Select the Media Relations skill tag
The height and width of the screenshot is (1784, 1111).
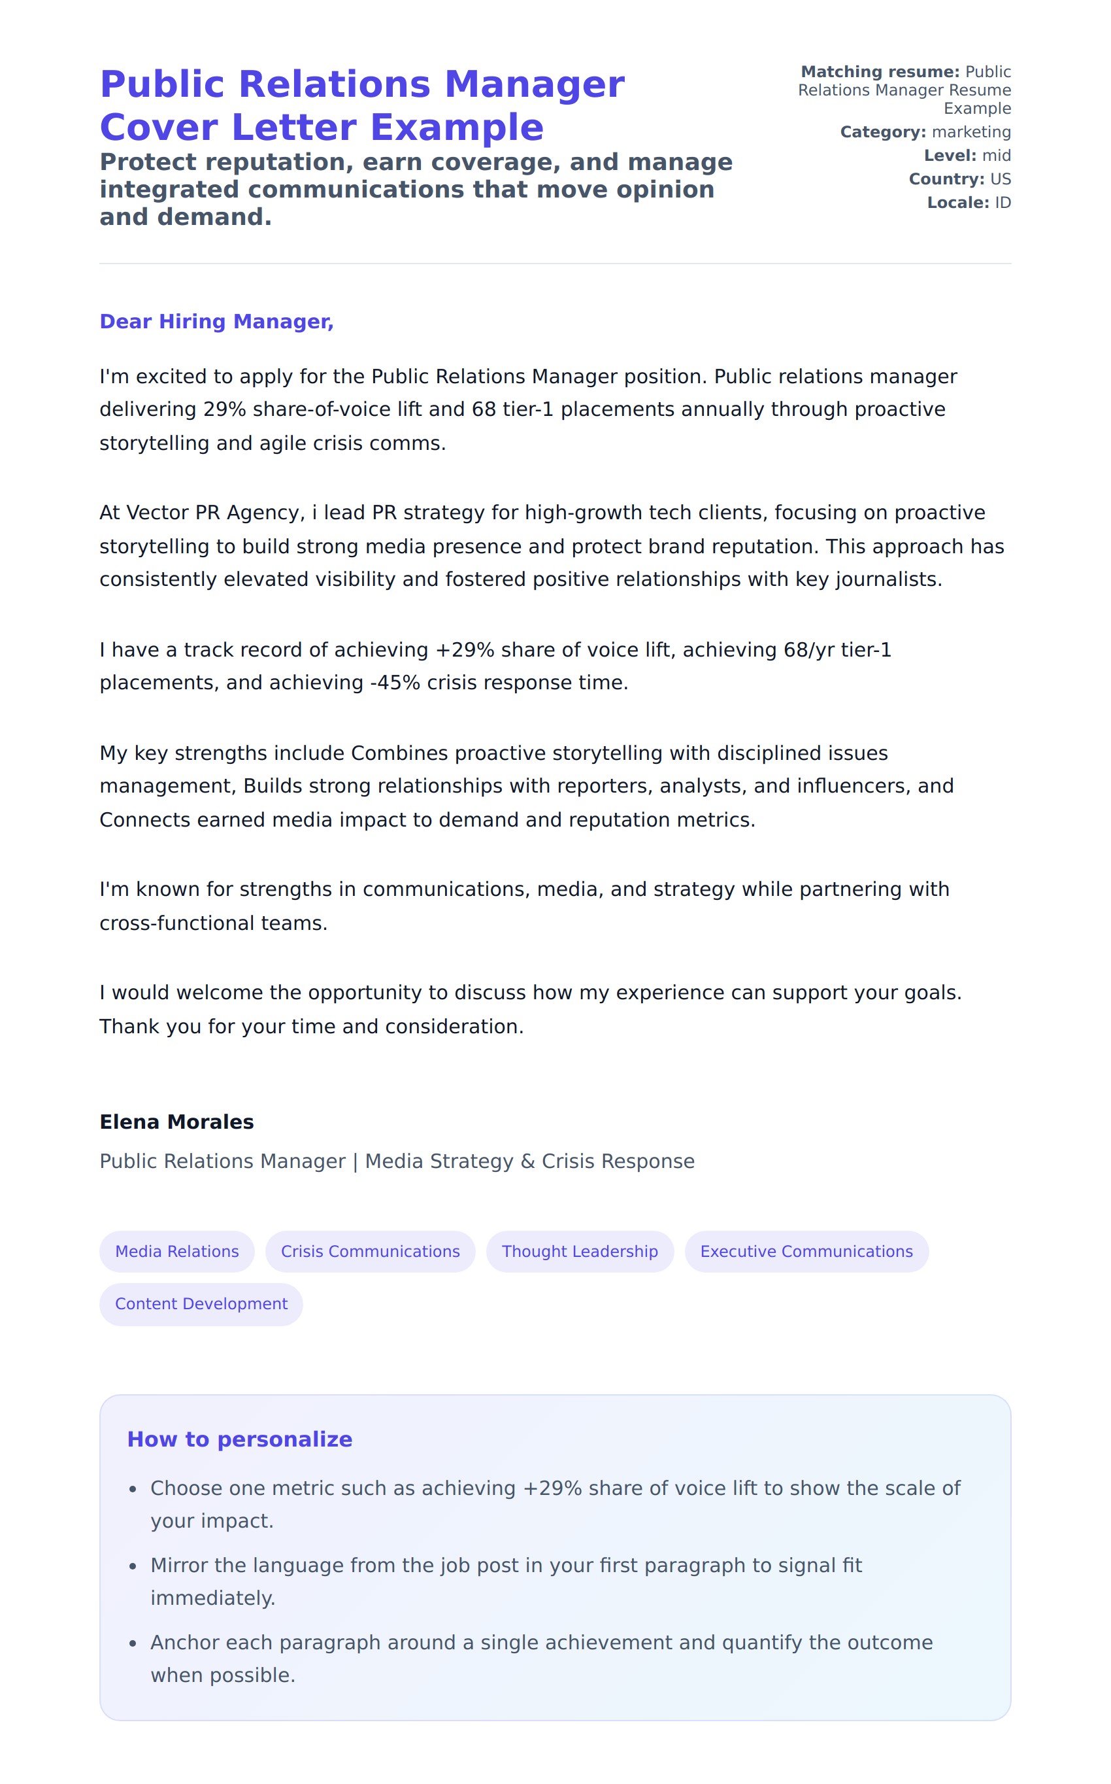coord(177,1252)
